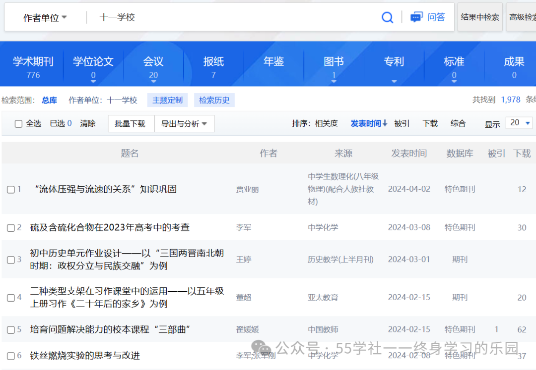Open 检索历史
The image size is (536, 370).
[214, 100]
